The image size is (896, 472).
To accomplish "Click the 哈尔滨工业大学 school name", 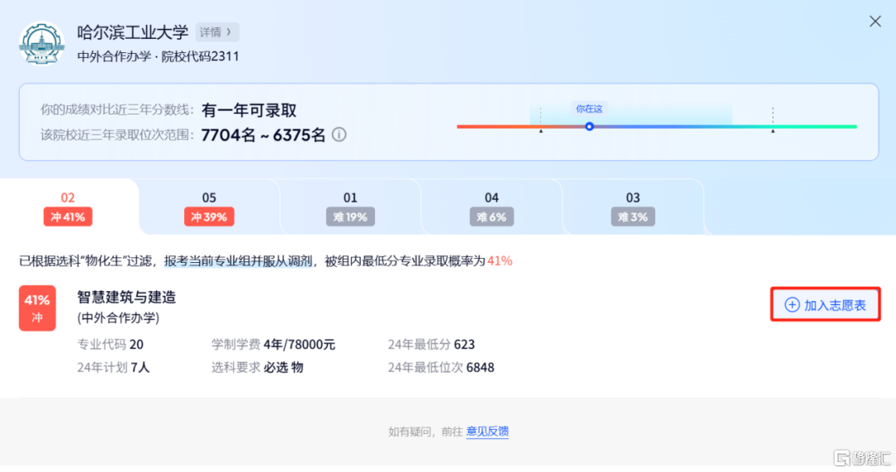I will click(x=133, y=32).
